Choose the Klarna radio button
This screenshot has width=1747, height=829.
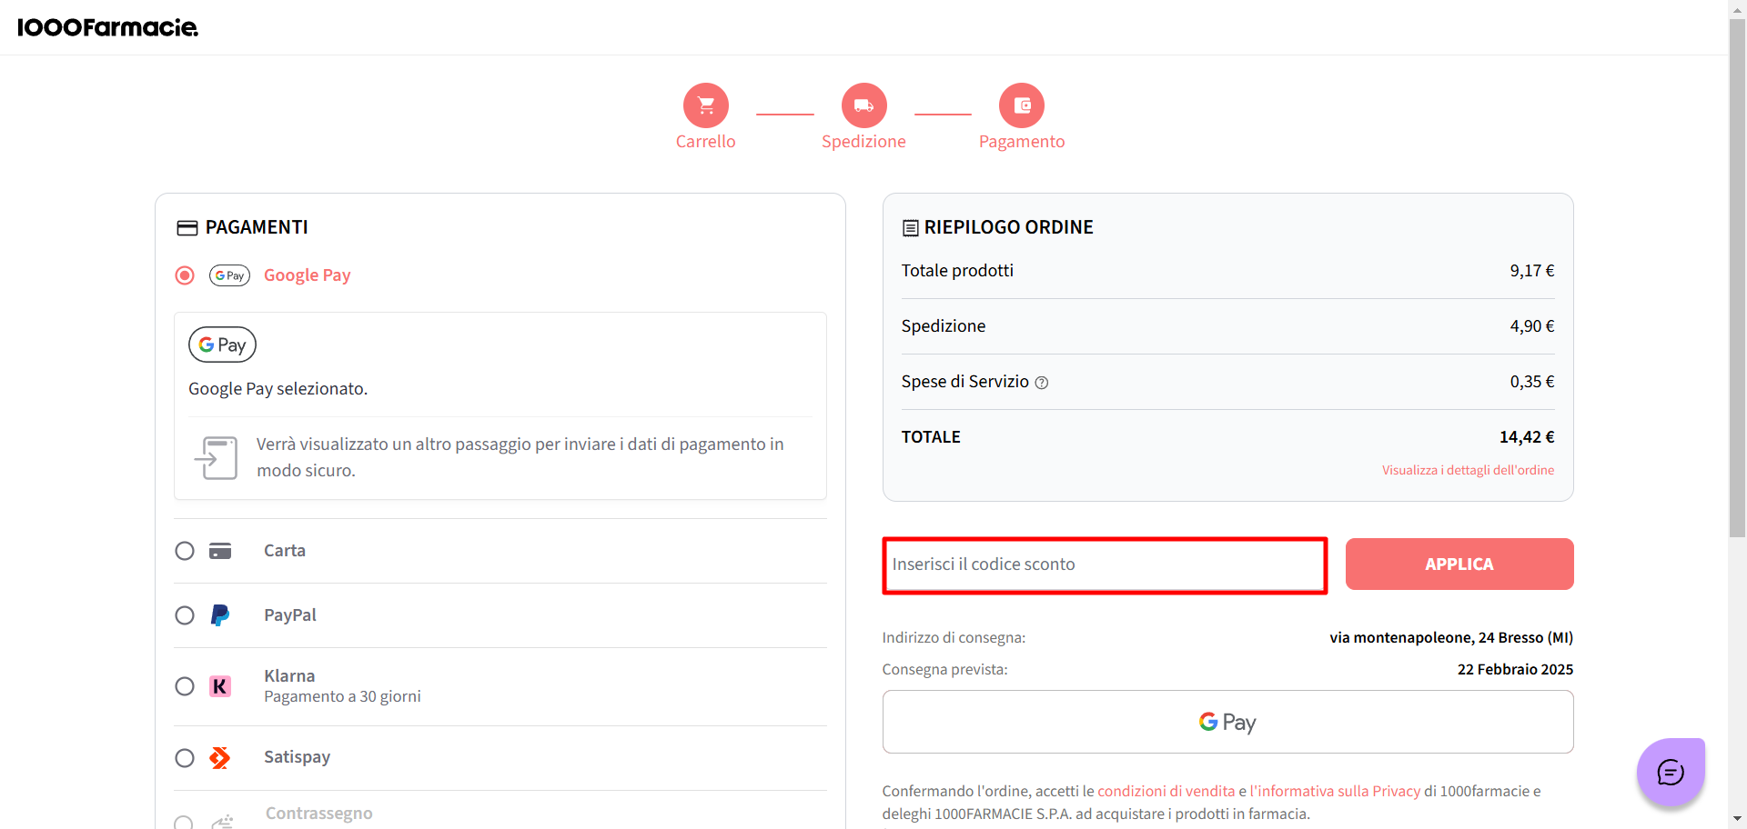[185, 686]
